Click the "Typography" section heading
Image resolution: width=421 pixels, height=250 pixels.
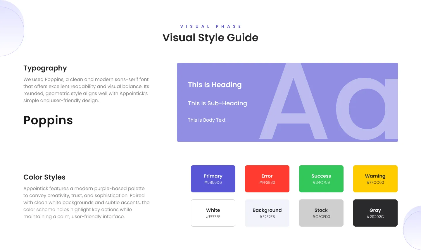45,68
